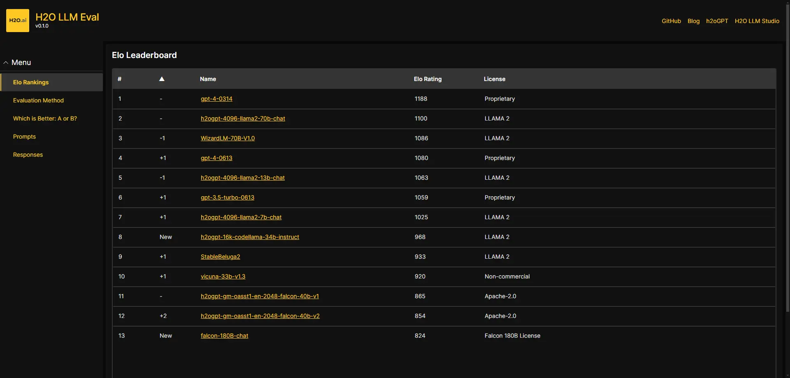Select the 1188 Elo rating cell

point(421,99)
